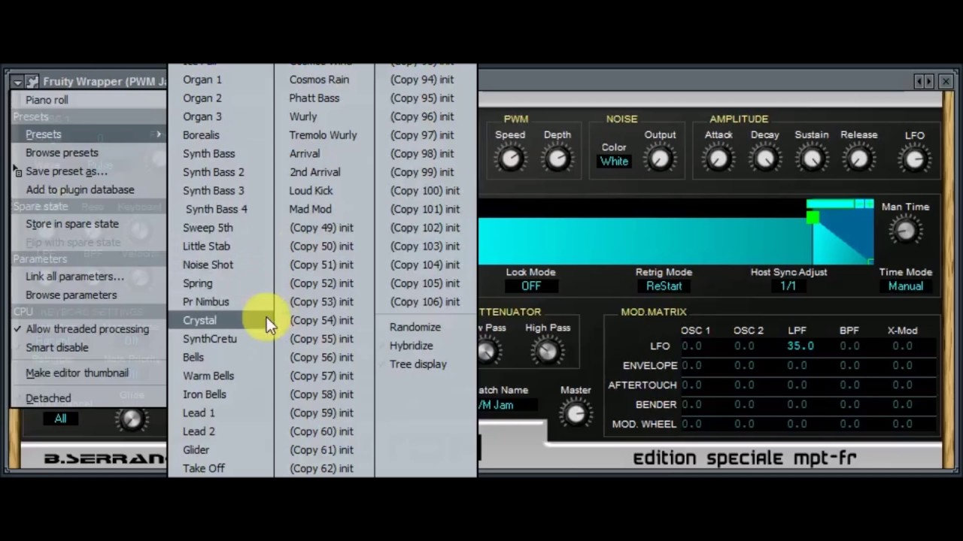Open Piano roll from wrapper menu
This screenshot has width=963, height=541.
click(x=47, y=100)
